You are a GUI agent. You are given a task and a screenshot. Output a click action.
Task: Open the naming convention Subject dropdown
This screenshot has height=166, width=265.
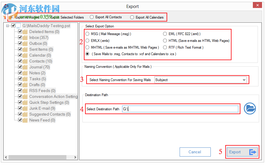point(200,80)
